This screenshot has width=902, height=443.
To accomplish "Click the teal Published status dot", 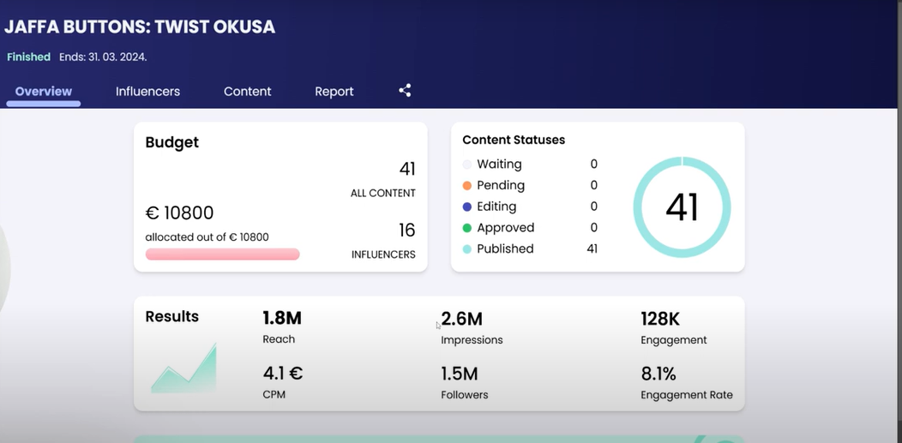I will click(467, 249).
